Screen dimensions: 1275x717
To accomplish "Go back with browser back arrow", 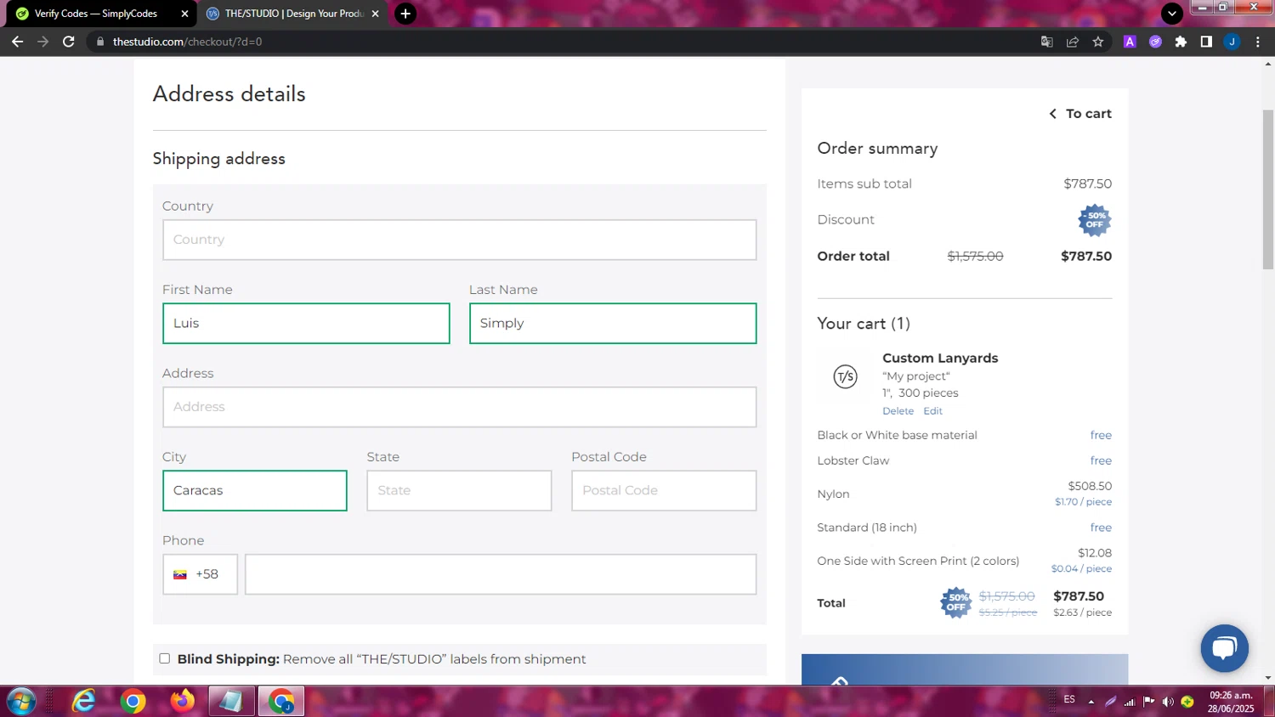I will 17,42.
